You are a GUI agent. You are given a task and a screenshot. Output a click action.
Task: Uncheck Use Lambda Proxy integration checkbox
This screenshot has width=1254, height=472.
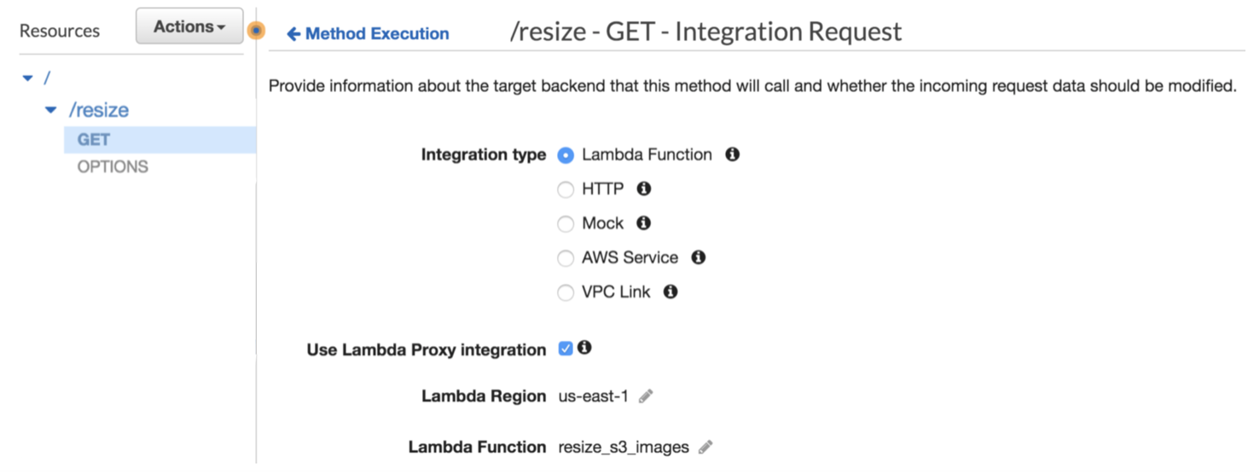coord(566,348)
